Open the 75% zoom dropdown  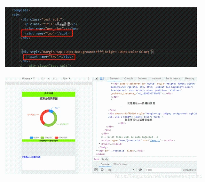(66, 79)
